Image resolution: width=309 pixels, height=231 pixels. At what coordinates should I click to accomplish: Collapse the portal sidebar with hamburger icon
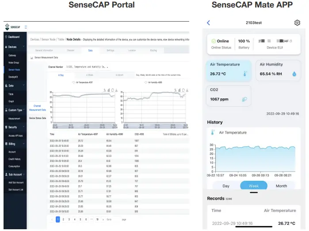[26, 27]
